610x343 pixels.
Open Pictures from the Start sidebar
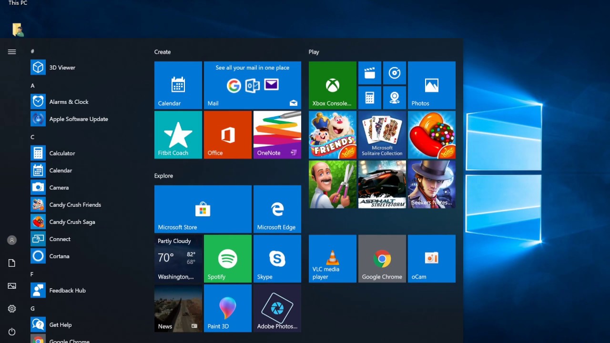[12, 286]
